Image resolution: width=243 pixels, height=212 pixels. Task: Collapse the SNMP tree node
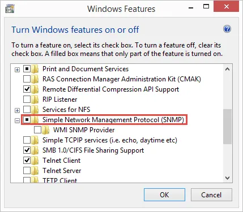pos(17,120)
